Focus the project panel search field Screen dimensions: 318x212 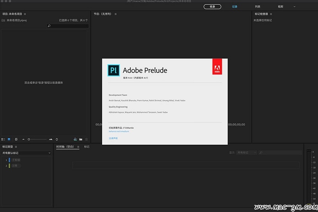68,26
